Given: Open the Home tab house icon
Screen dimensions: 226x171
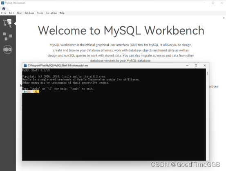Looking at the screenshot, I should click(4, 8).
